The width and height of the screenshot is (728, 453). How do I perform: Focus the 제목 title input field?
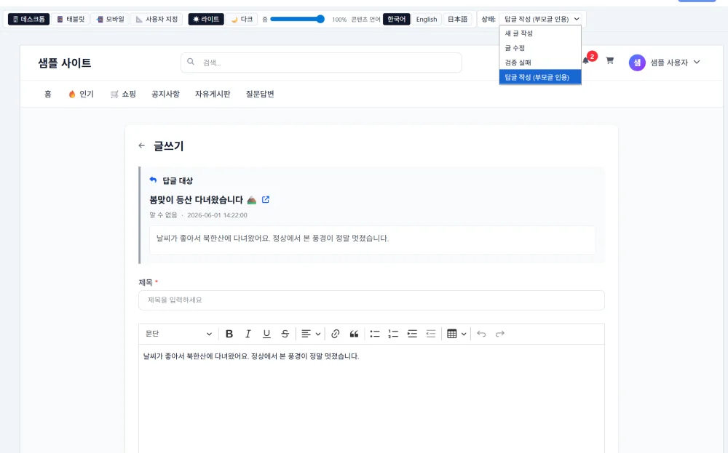tap(371, 300)
